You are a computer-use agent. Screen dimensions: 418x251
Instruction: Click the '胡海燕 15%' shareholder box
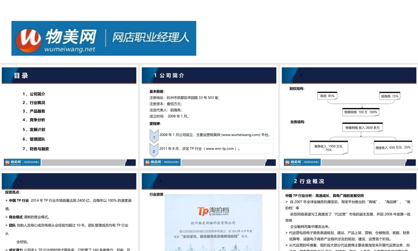click(390, 96)
